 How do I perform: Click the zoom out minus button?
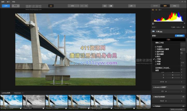pyautogui.click(x=82, y=6)
